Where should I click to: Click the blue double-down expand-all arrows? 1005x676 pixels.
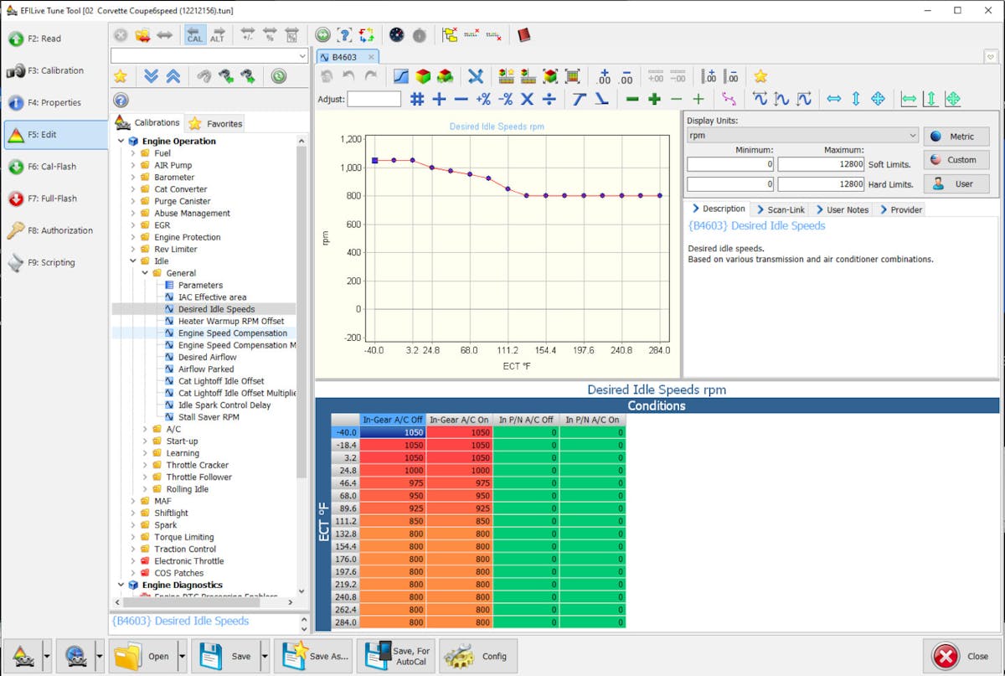point(151,76)
